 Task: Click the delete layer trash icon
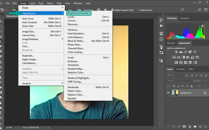click(206, 127)
